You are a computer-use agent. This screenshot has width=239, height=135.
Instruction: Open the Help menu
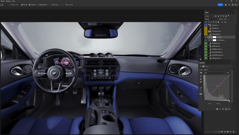click(13, 1)
